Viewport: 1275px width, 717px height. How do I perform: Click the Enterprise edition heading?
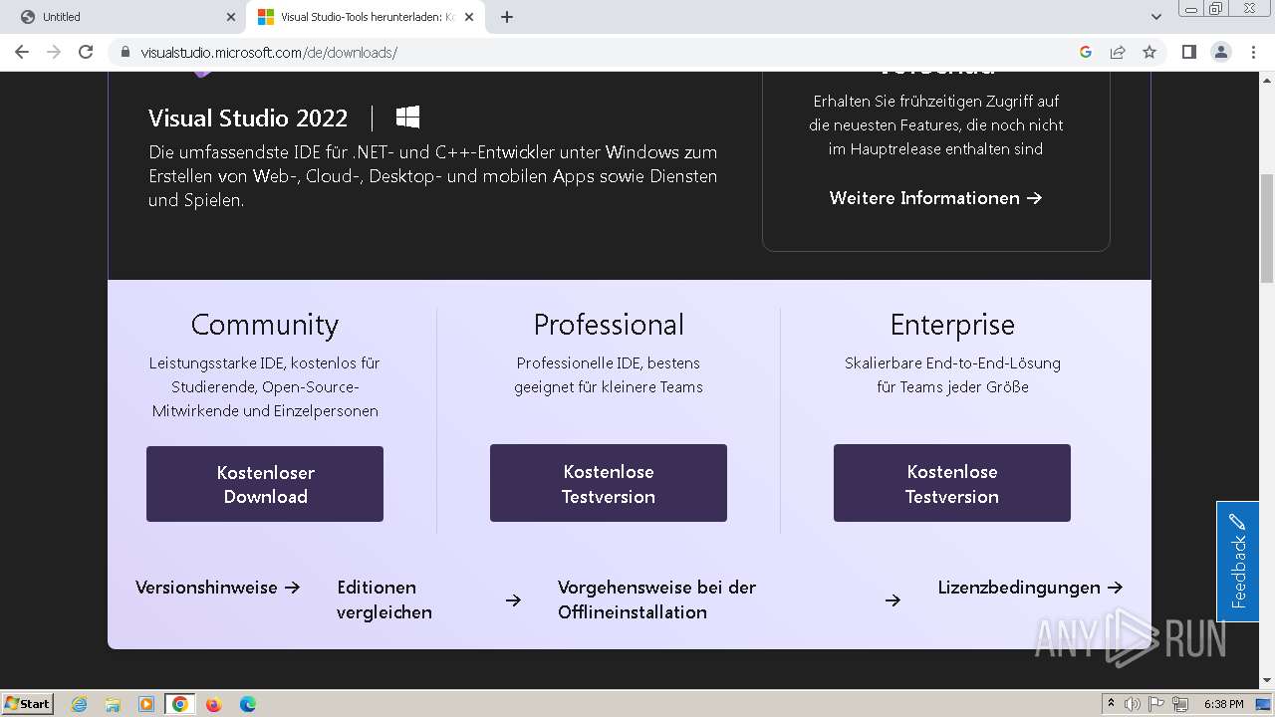[952, 325]
